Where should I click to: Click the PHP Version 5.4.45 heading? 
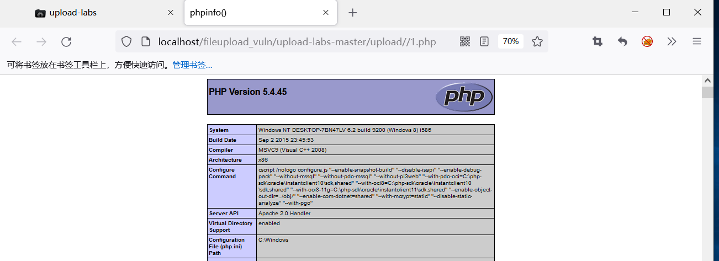click(x=248, y=92)
